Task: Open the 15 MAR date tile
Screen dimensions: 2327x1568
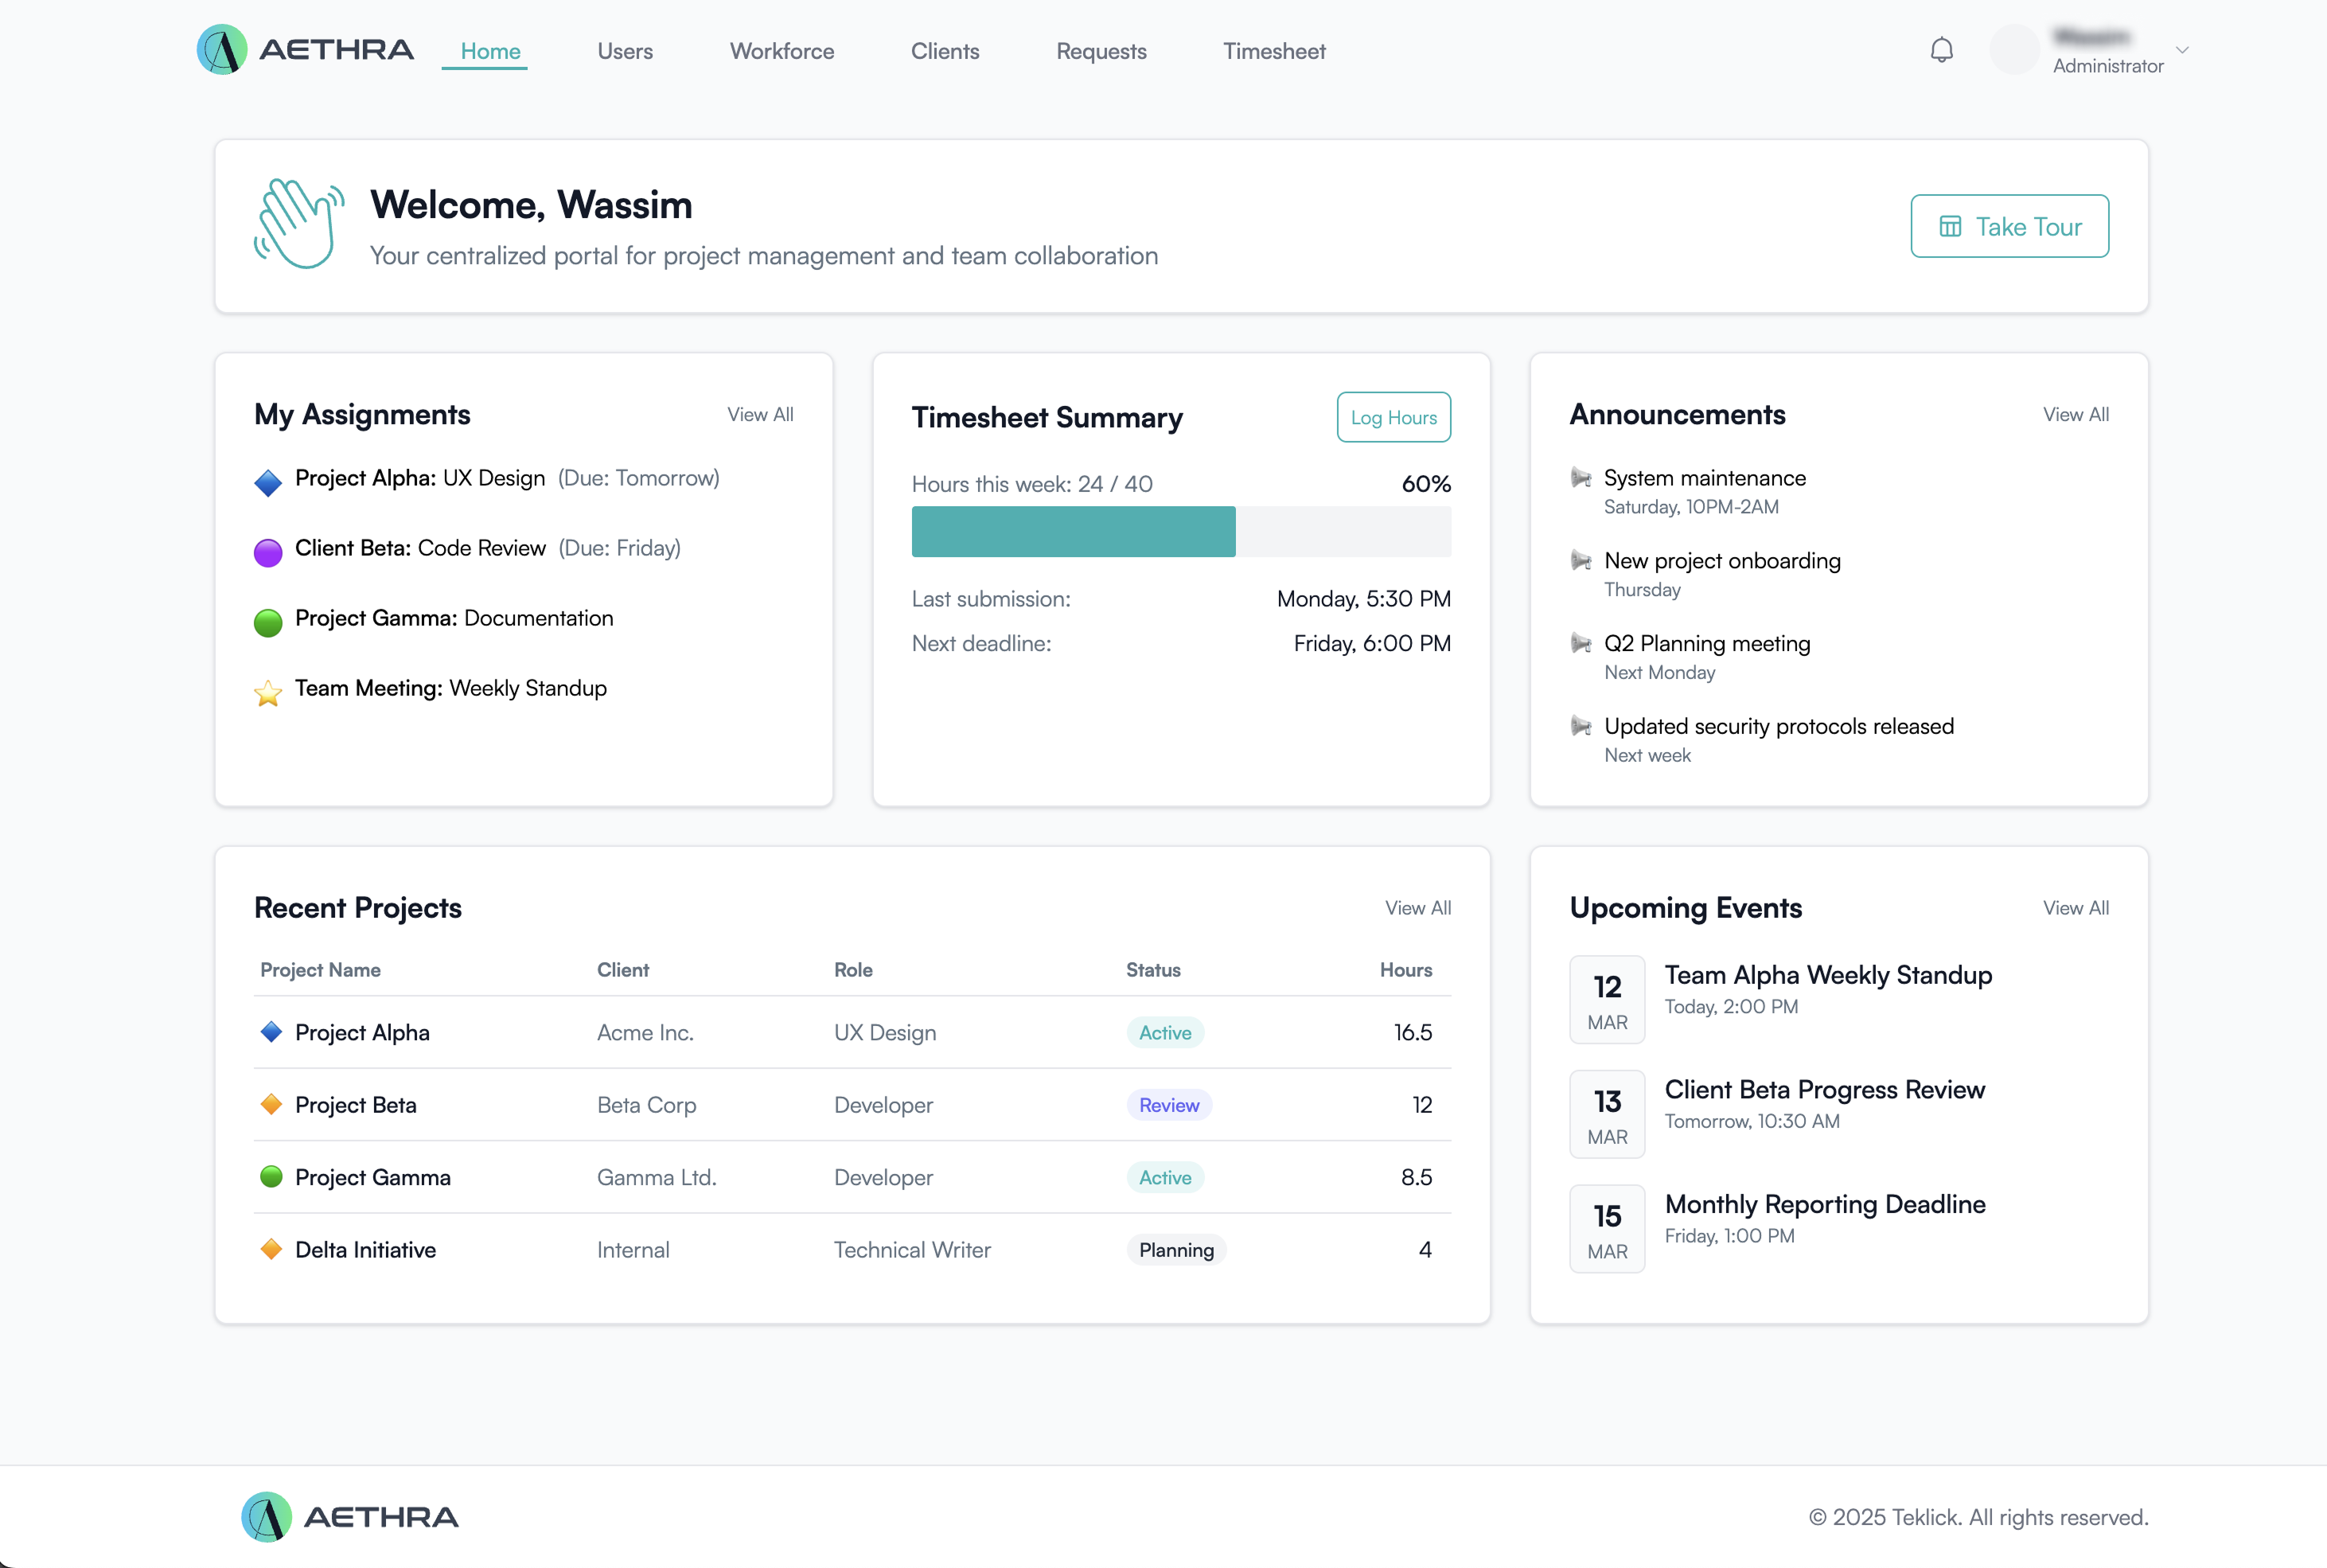Action: (x=1608, y=1229)
